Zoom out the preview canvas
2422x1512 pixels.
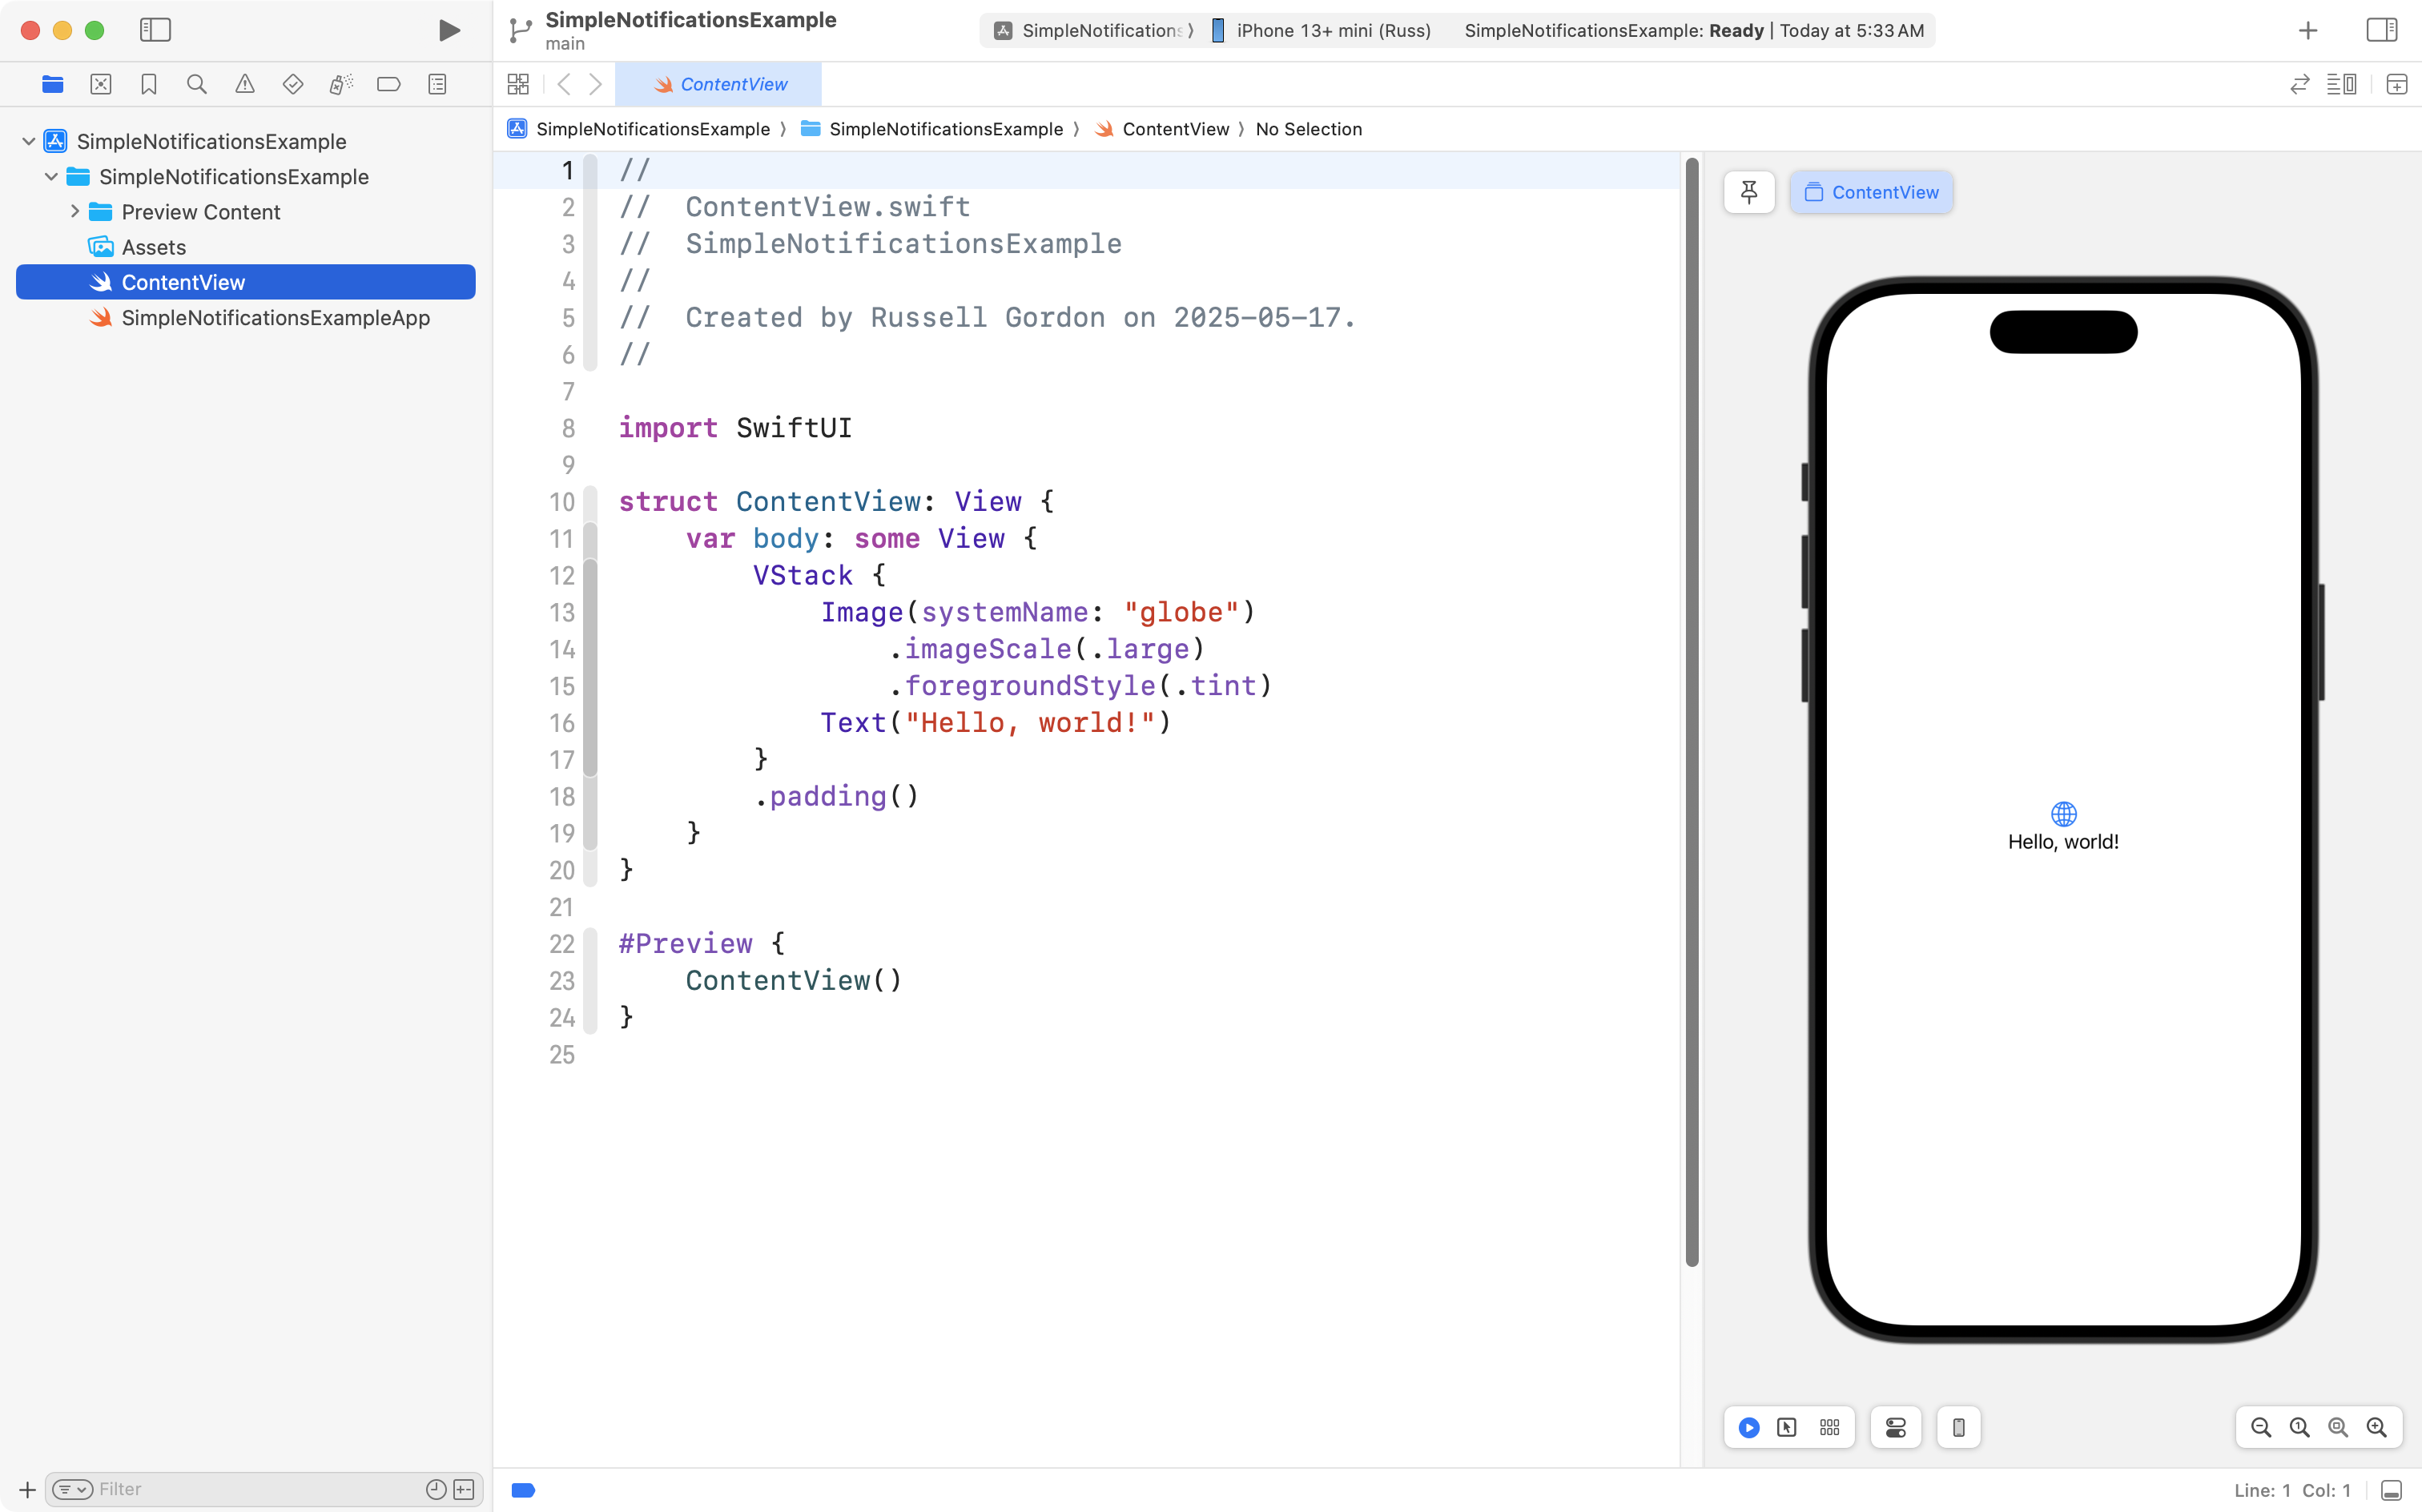[x=2260, y=1427]
